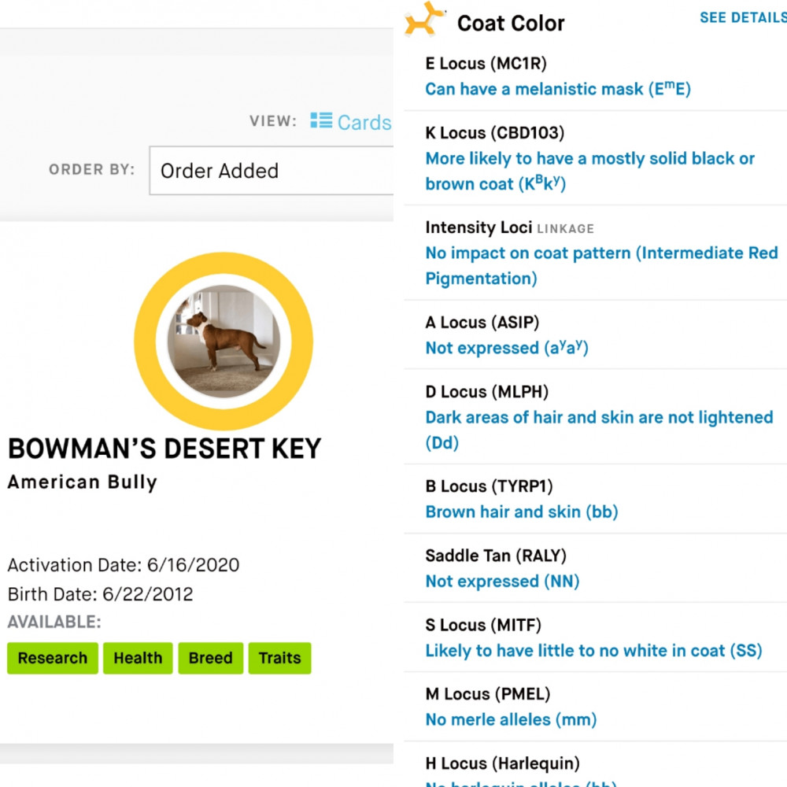Click the dog profile photo thumbnail
This screenshot has width=787, height=787.
224,342
